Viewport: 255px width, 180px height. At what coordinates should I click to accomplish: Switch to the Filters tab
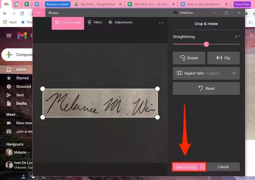[x=95, y=23]
